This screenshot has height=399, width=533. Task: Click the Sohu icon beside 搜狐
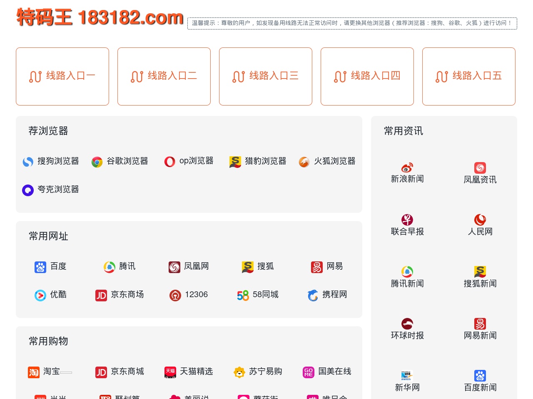coord(248,267)
